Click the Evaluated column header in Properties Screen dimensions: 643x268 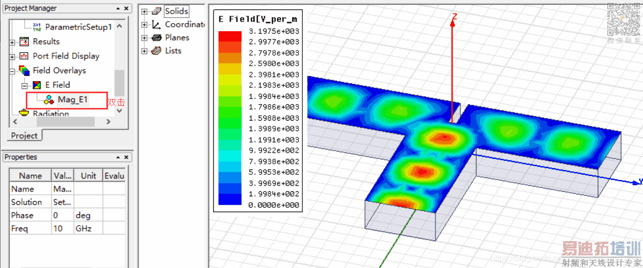(114, 176)
